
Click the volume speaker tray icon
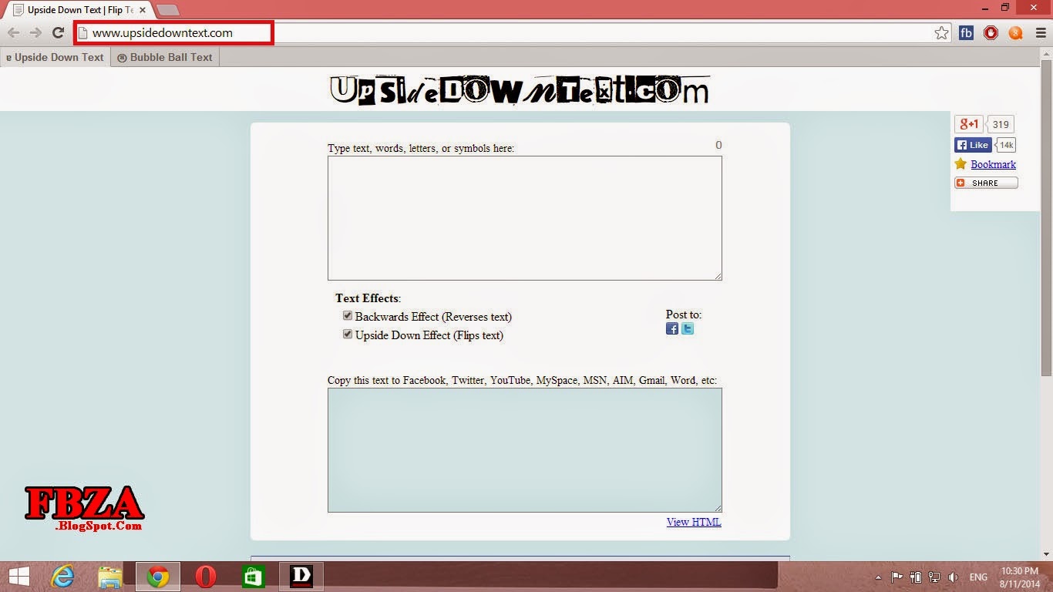click(954, 577)
